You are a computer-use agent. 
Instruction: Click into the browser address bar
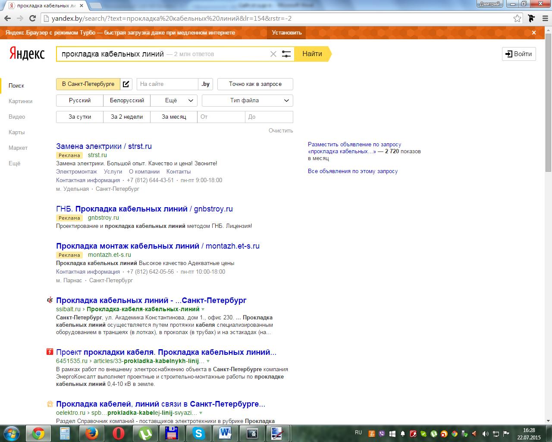coord(276,19)
